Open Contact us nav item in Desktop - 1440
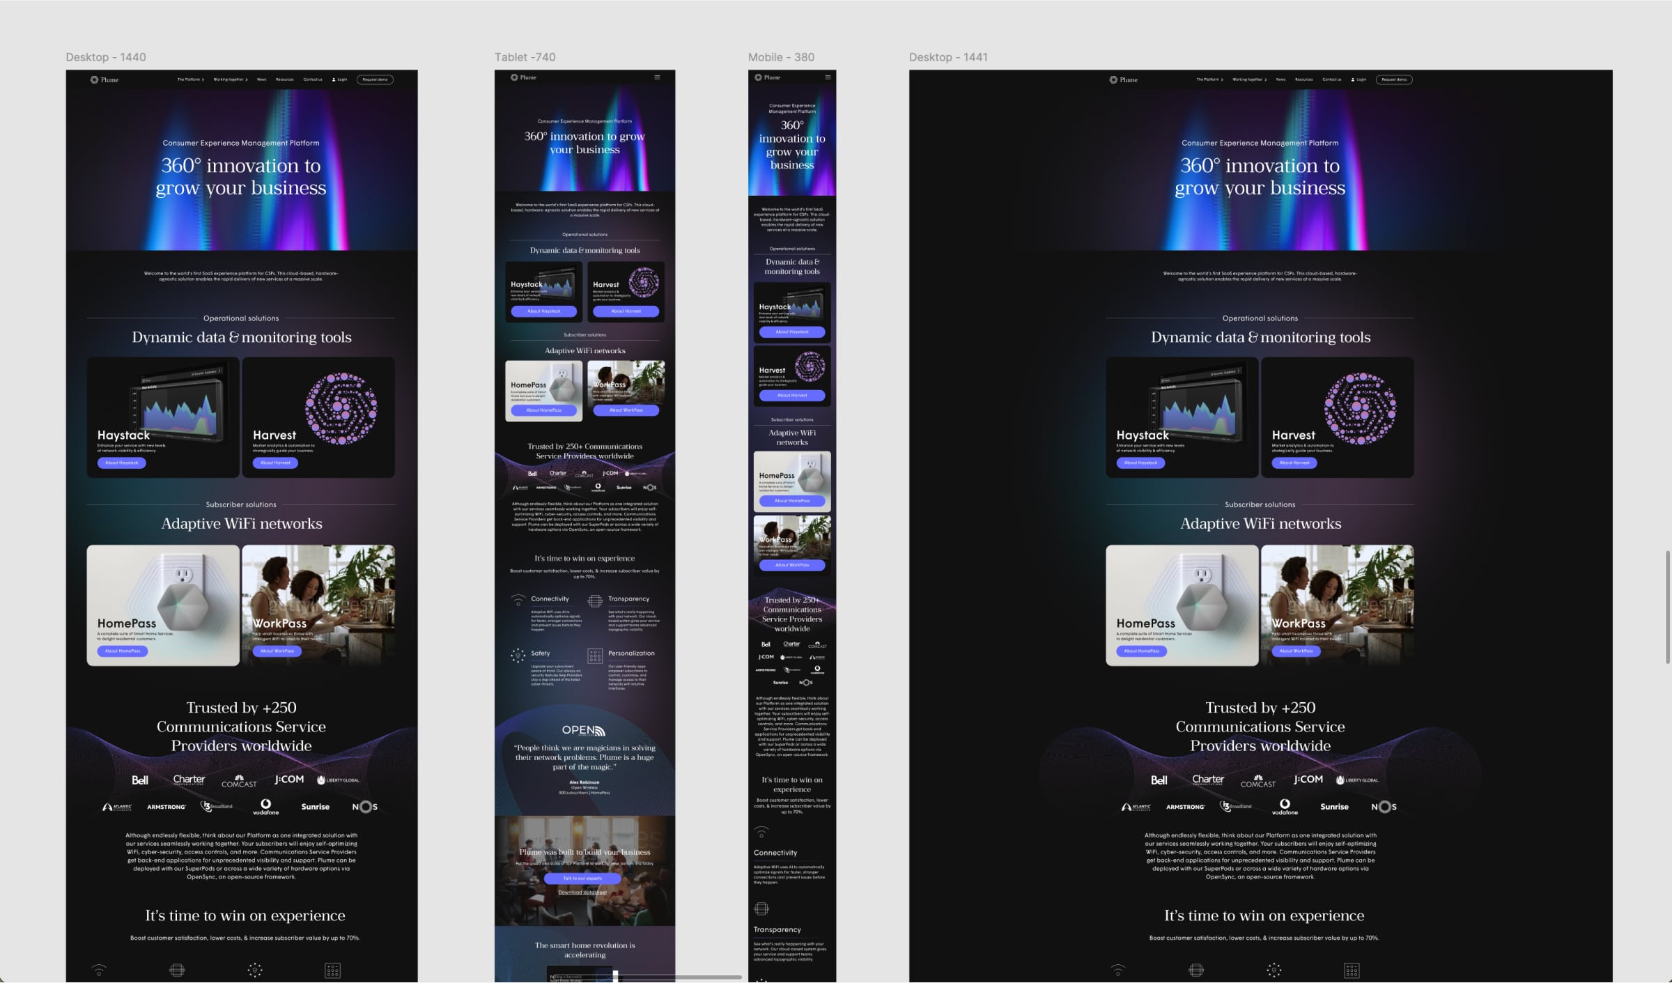 click(x=313, y=79)
